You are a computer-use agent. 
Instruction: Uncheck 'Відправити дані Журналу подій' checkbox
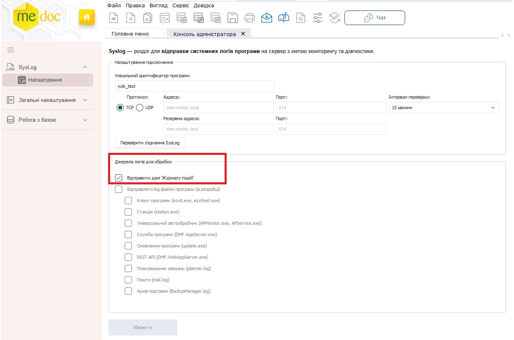(x=119, y=178)
